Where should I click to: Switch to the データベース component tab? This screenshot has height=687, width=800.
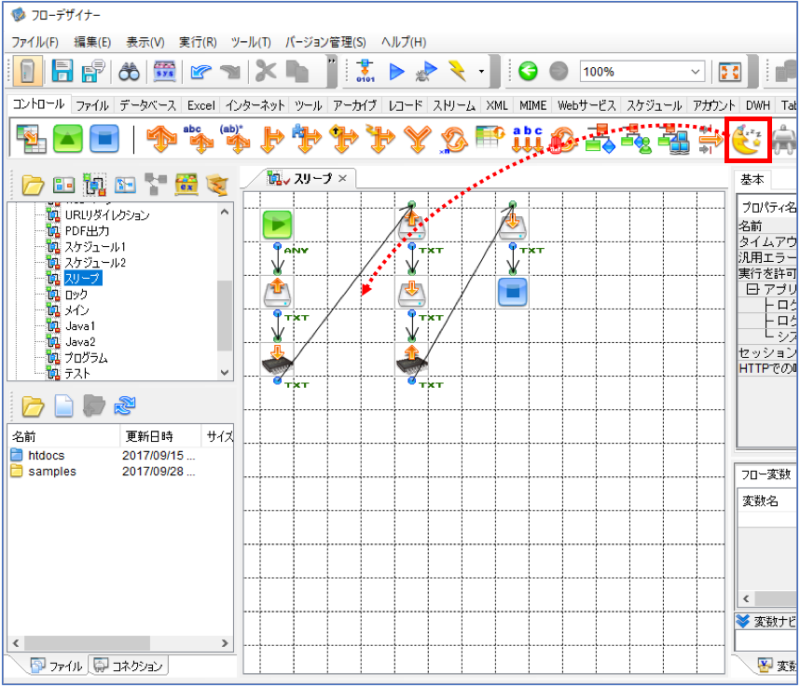point(148,105)
